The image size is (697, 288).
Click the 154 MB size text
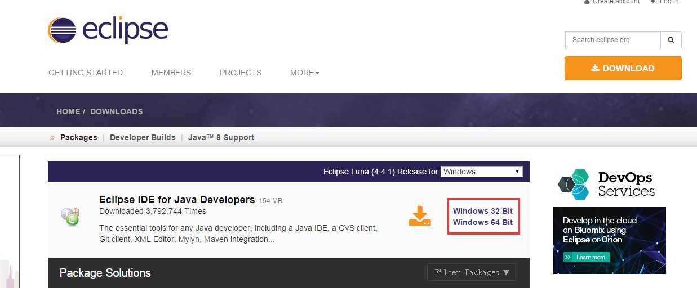click(x=270, y=201)
